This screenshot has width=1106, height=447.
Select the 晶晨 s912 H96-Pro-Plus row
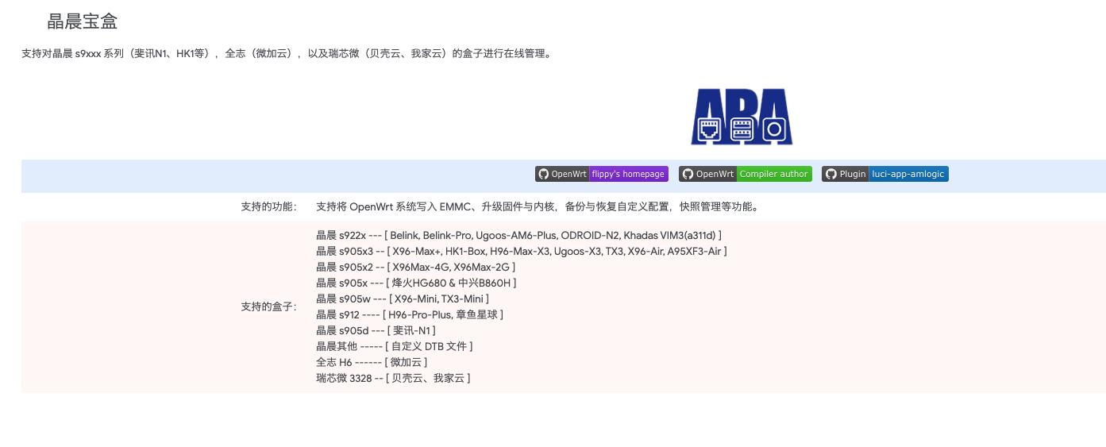[x=410, y=314]
